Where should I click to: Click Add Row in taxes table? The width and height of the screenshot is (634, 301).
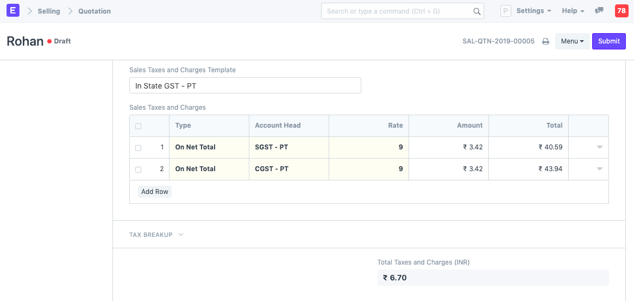pyautogui.click(x=155, y=192)
